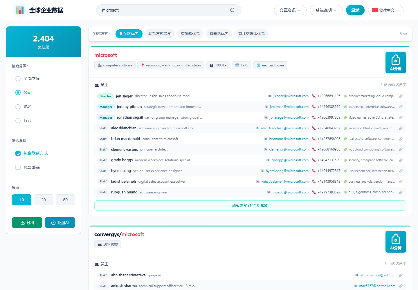Click email gboggs@microsoft.com

tap(290, 160)
